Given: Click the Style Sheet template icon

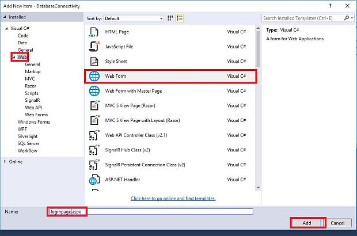Looking at the screenshot, I should point(94,62).
